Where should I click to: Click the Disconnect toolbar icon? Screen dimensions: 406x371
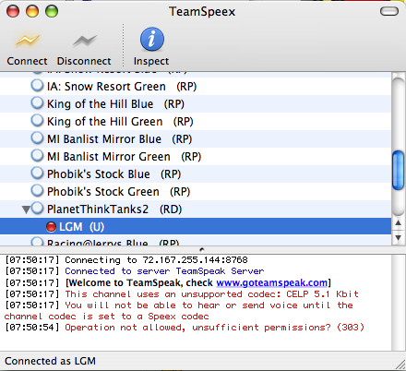click(x=85, y=41)
